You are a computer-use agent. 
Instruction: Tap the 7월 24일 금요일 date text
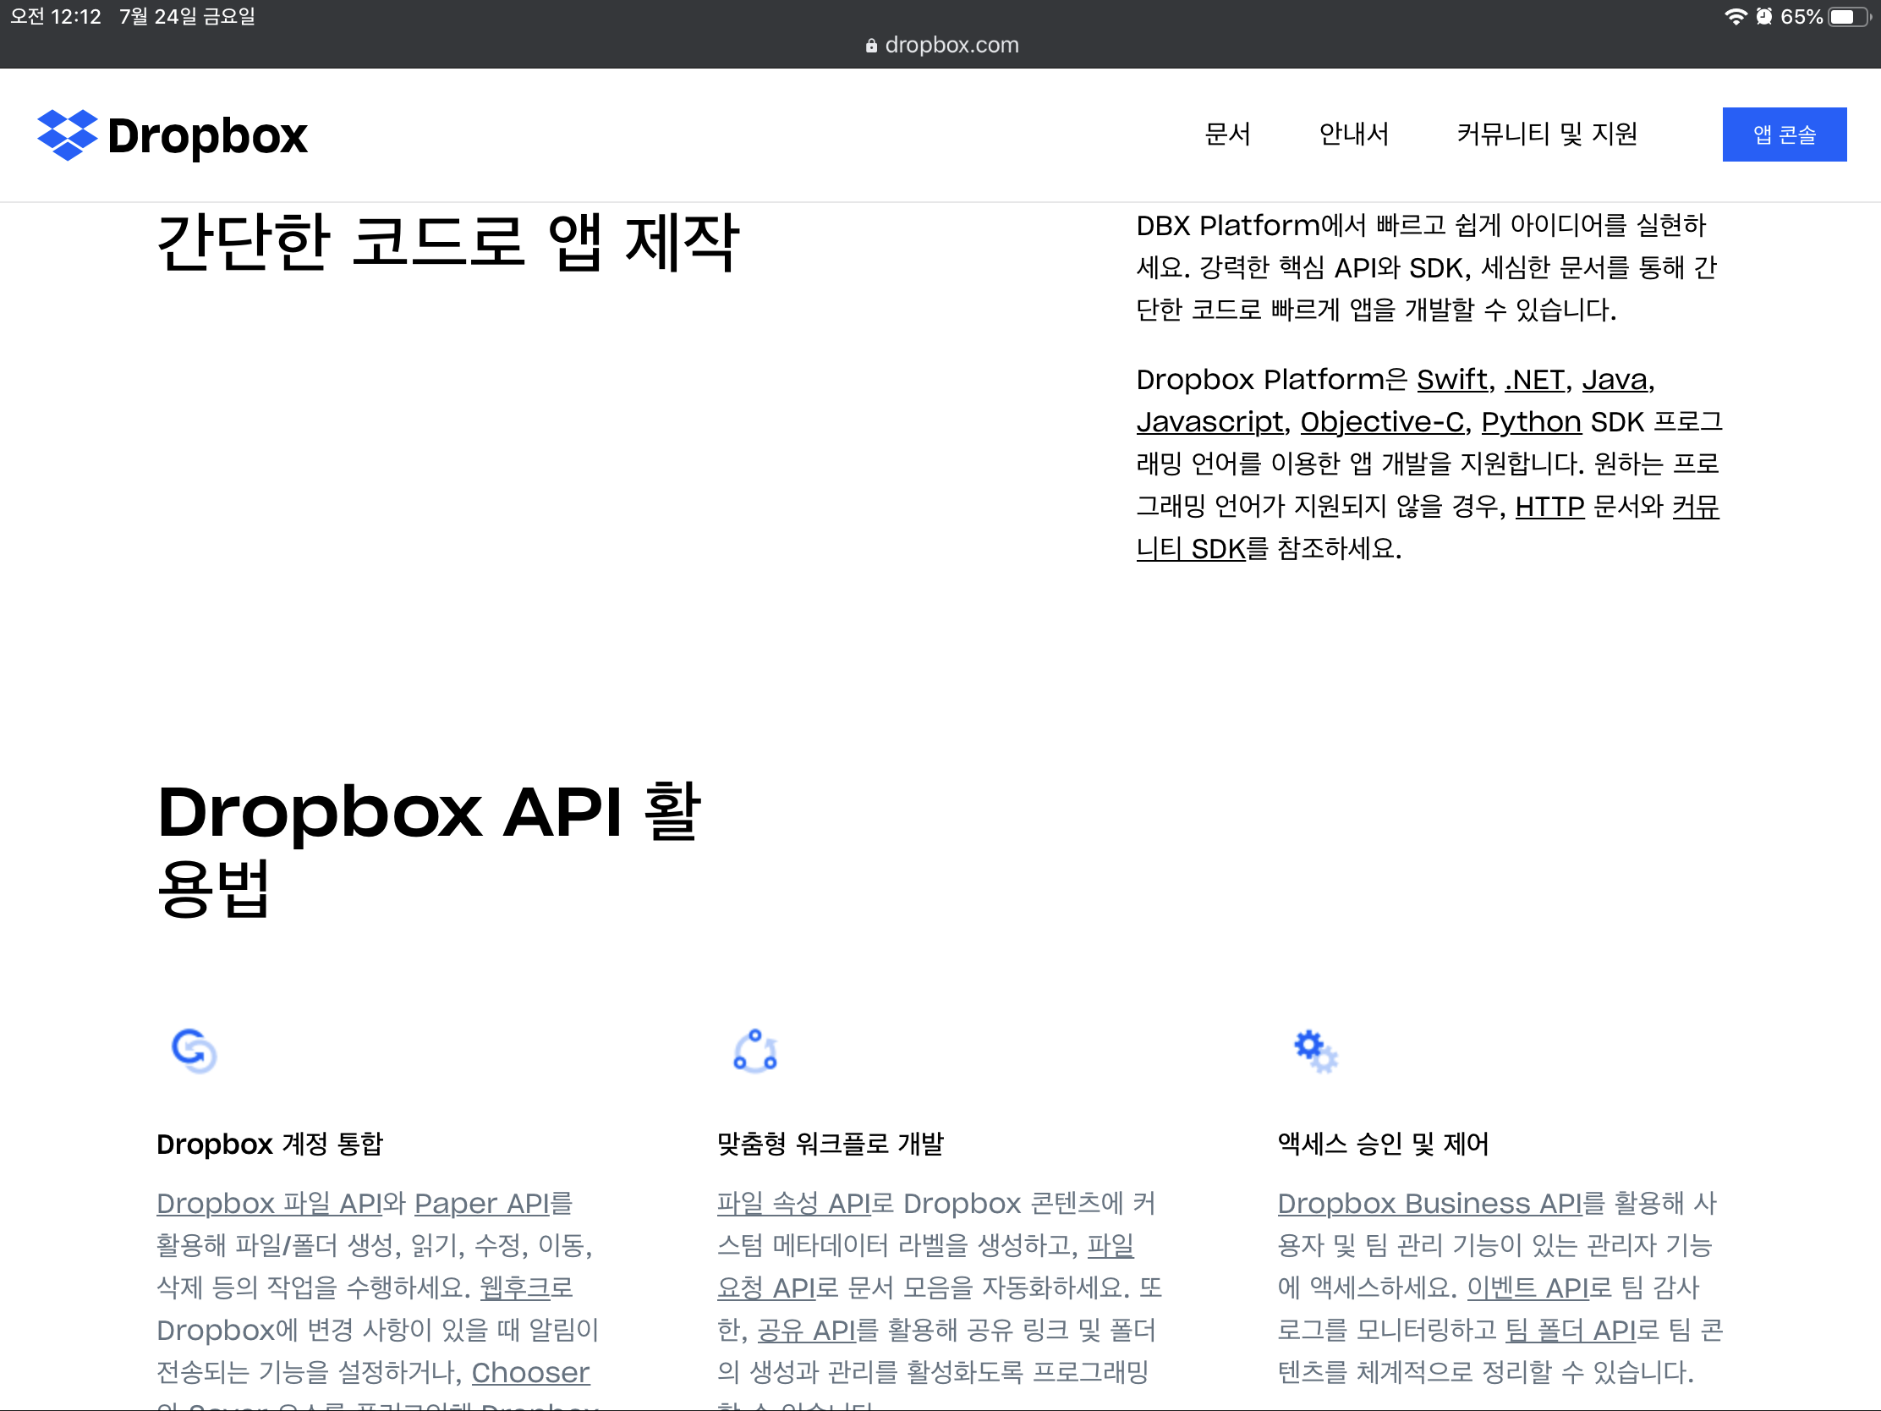coord(187,16)
